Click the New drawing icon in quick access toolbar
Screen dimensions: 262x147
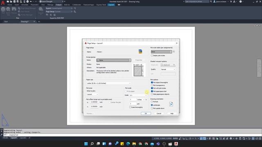[x=8, y=2]
